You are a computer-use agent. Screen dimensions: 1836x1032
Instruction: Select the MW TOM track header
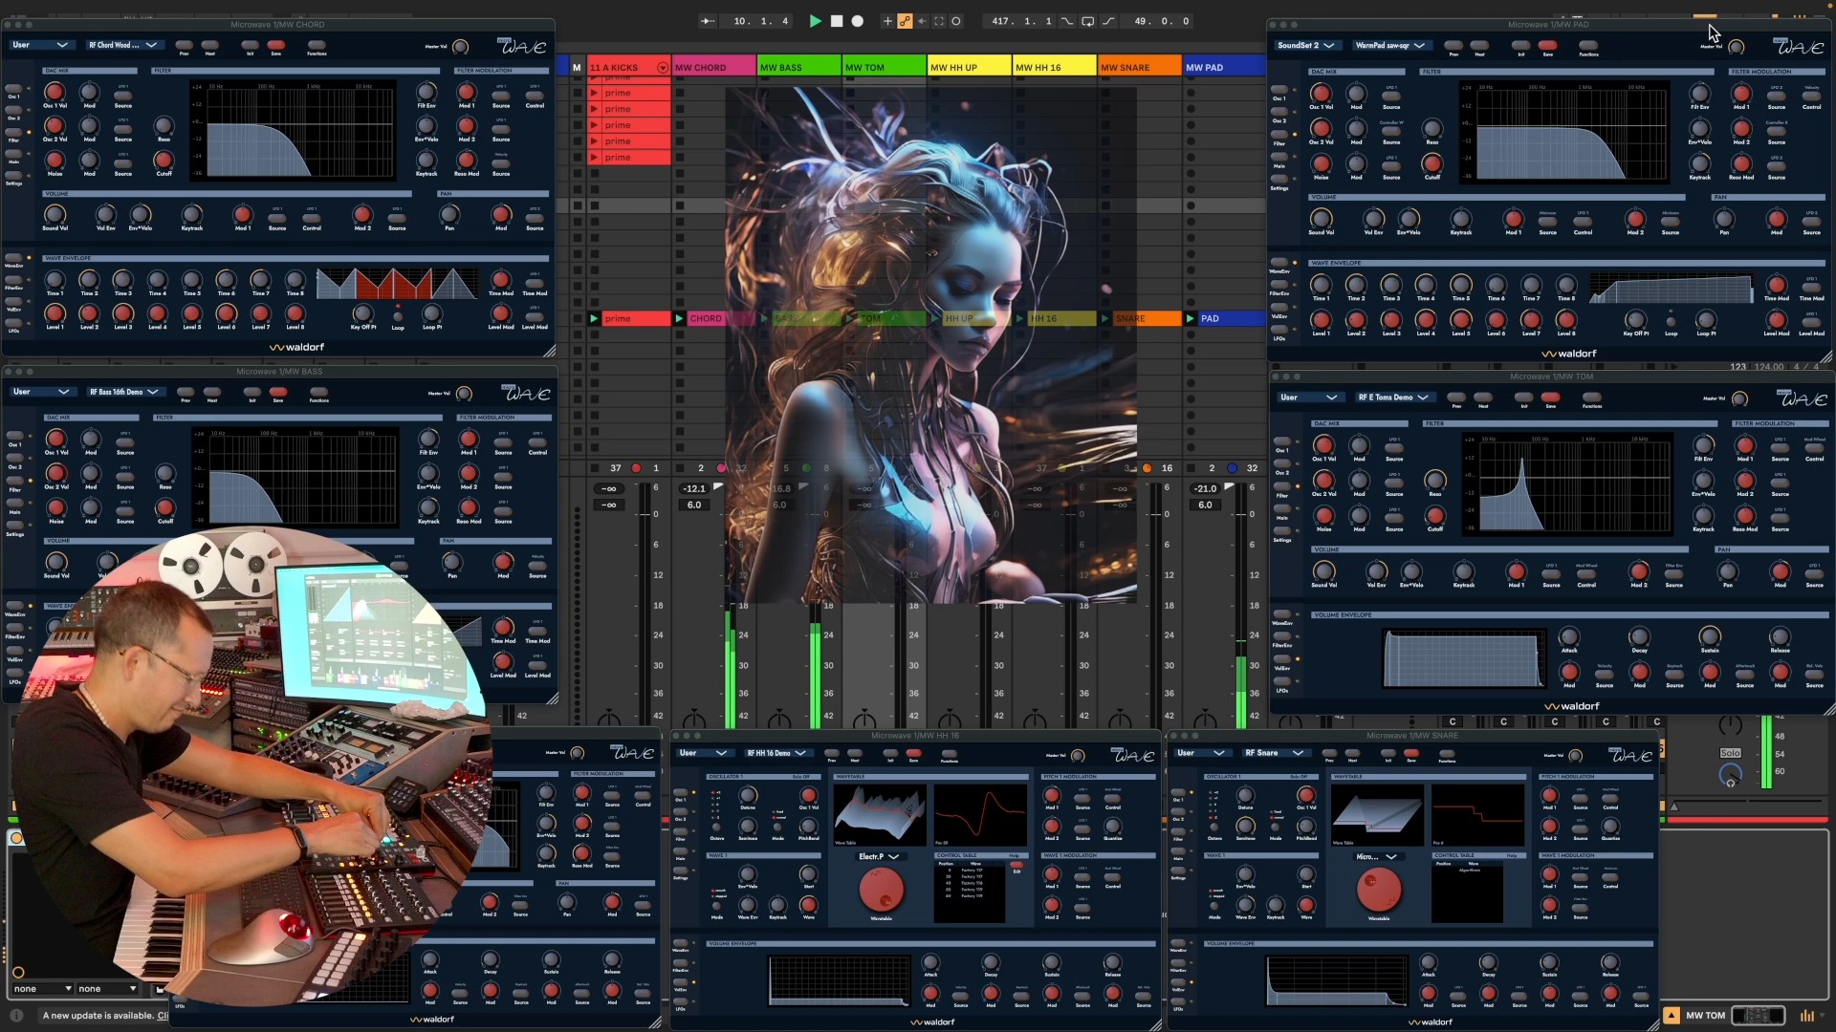[x=884, y=67]
